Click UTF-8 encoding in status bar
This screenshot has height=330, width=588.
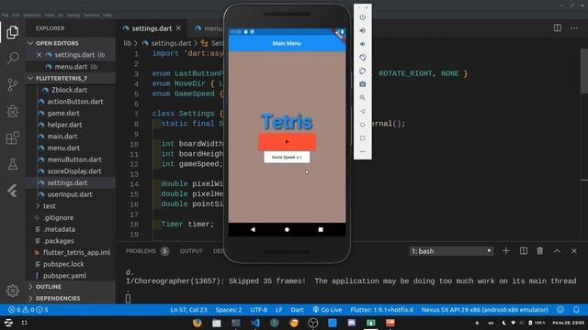(259, 310)
